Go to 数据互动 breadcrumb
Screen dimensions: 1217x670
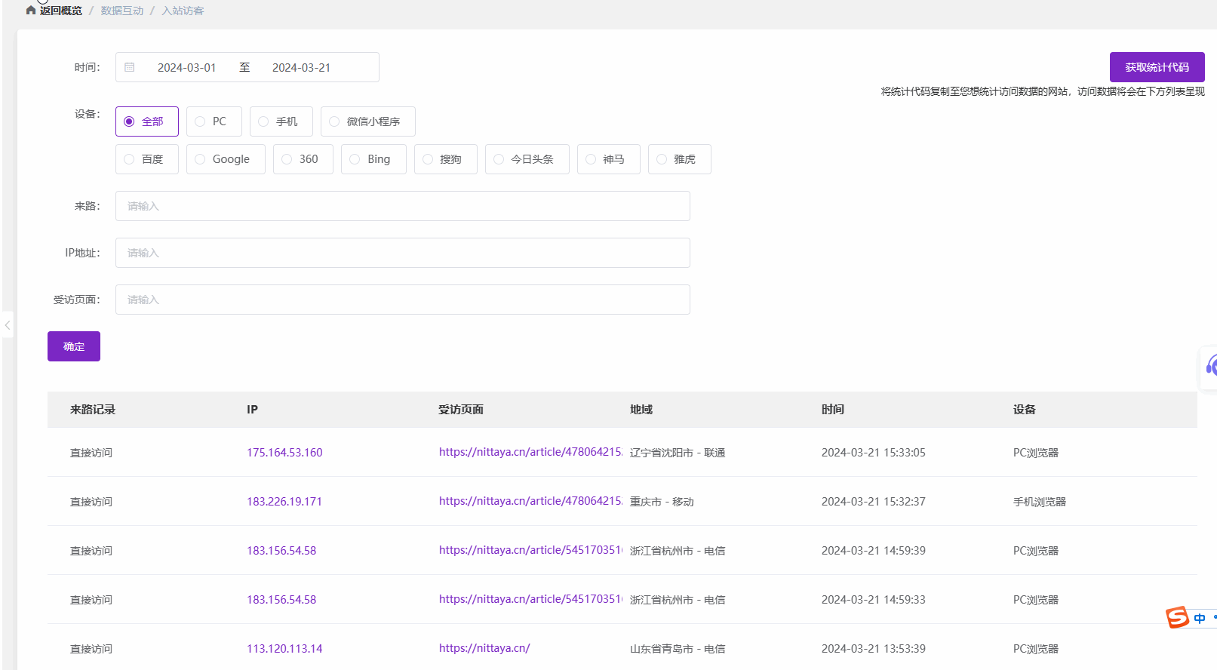pos(122,11)
